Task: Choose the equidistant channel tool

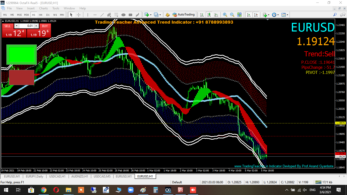Action: coord(109,15)
